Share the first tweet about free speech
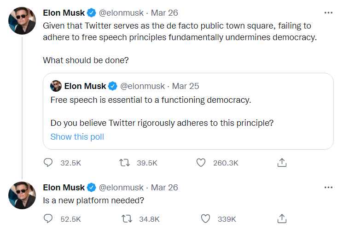The height and width of the screenshot is (230, 343). pyautogui.click(x=282, y=162)
